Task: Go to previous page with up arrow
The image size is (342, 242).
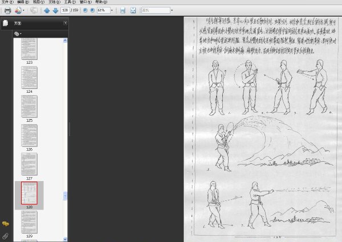Action: coord(47,10)
